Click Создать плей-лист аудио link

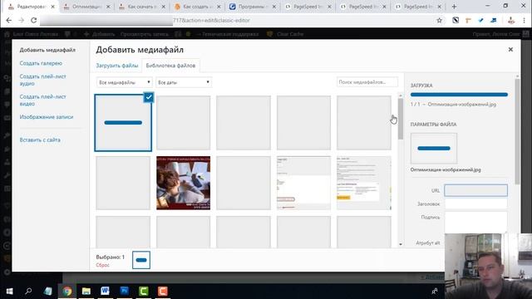42,80
